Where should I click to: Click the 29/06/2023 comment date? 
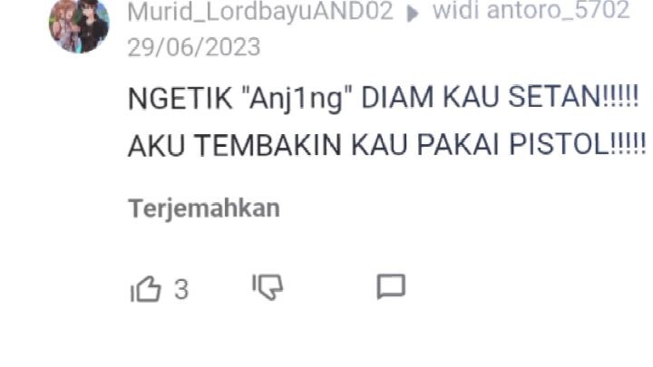pyautogui.click(x=194, y=47)
